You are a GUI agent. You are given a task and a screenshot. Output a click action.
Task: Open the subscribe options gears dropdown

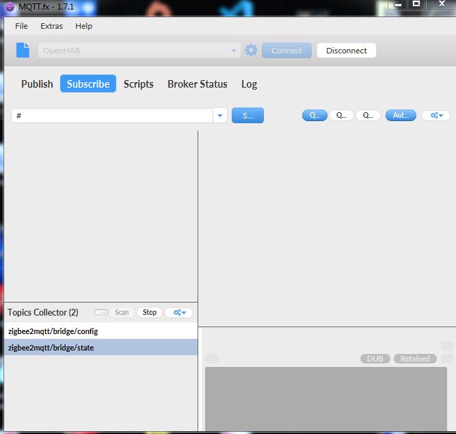coord(436,116)
